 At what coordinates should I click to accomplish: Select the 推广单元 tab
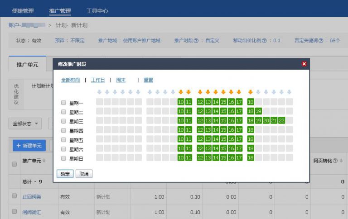tap(28, 65)
